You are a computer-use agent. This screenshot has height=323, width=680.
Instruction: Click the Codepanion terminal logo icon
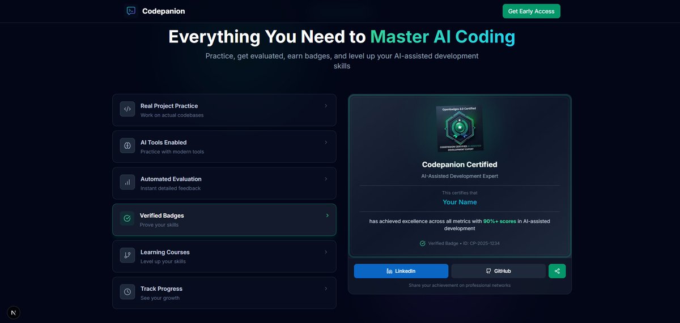(x=131, y=11)
